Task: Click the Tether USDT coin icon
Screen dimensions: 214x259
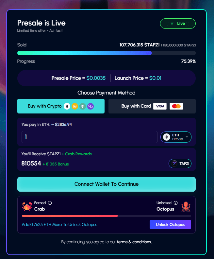Action: pyautogui.click(x=83, y=106)
